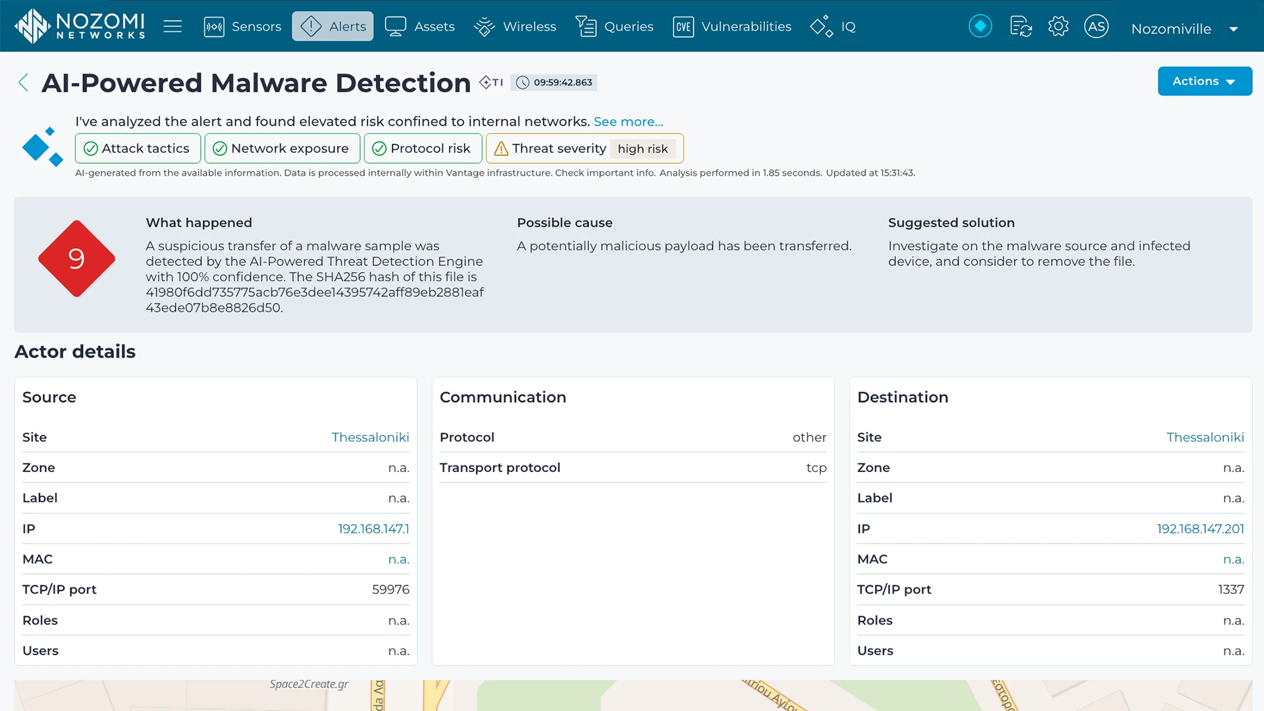Open Source site Thessaloniki link
This screenshot has width=1264, height=711.
[370, 437]
